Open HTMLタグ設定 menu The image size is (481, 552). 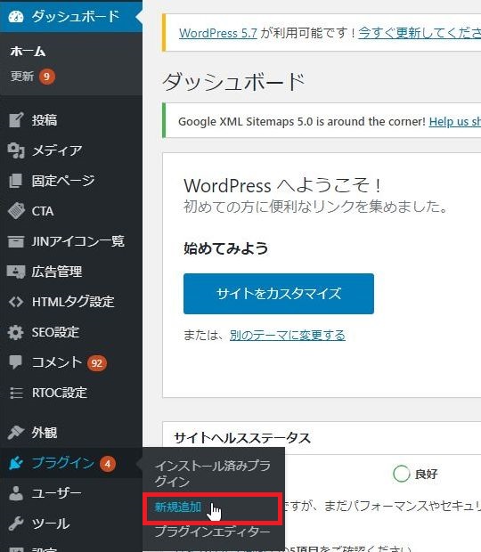tap(71, 302)
